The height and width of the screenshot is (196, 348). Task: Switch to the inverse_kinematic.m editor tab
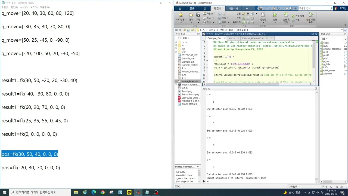pyautogui.click(x=253, y=38)
